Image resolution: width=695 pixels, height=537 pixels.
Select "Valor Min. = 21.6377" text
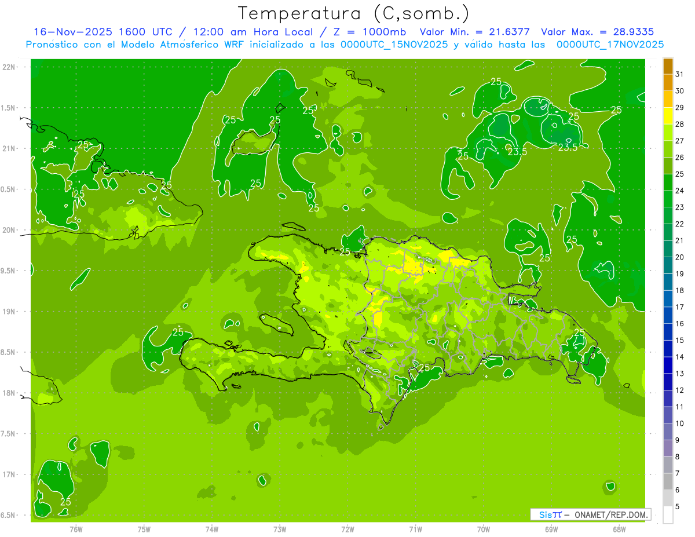point(474,32)
